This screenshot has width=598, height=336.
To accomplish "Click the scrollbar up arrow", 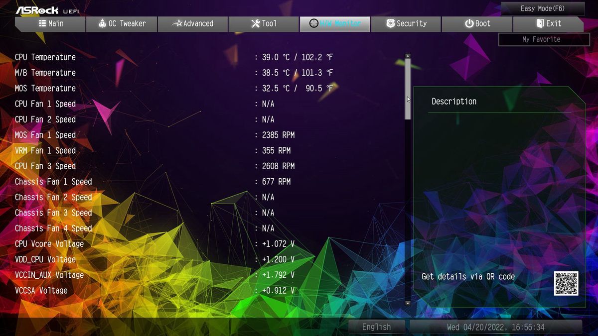I will (x=408, y=56).
